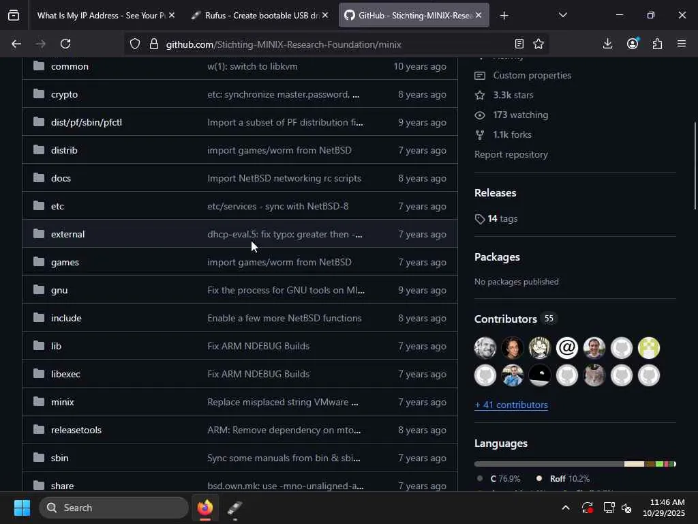The image size is (698, 524).
Task: Toggle reader view icon
Action: pyautogui.click(x=519, y=44)
